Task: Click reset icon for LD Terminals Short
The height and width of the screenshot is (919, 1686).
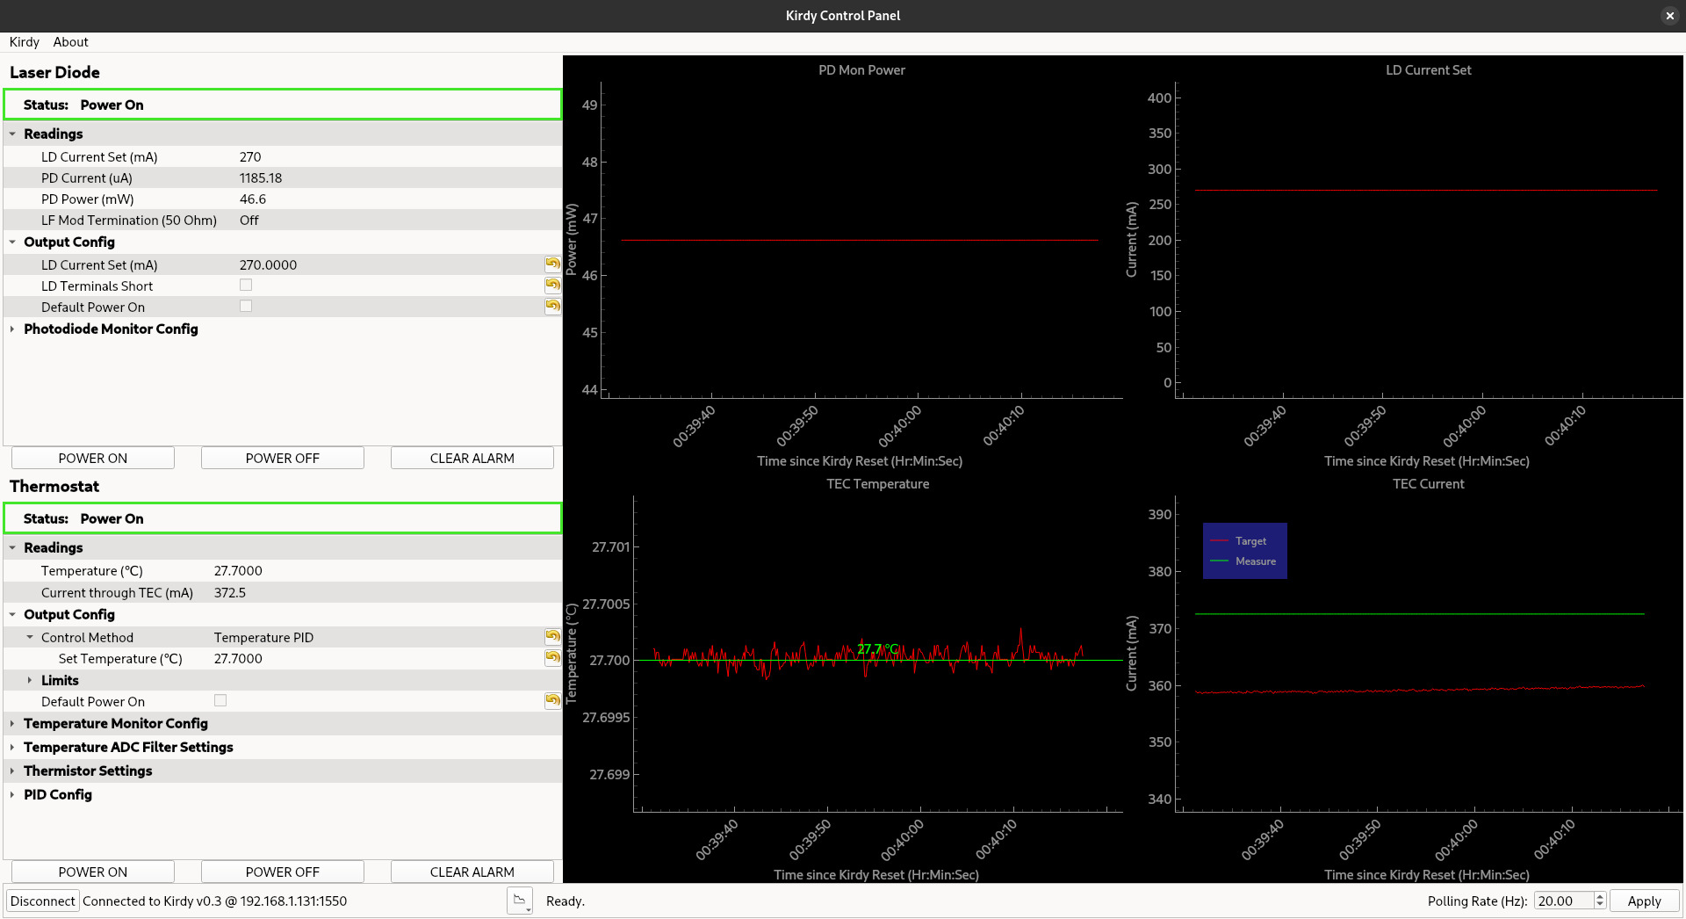Action: pyautogui.click(x=552, y=285)
